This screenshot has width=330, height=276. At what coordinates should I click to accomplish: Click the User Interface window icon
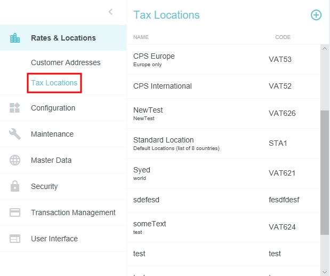click(15, 239)
